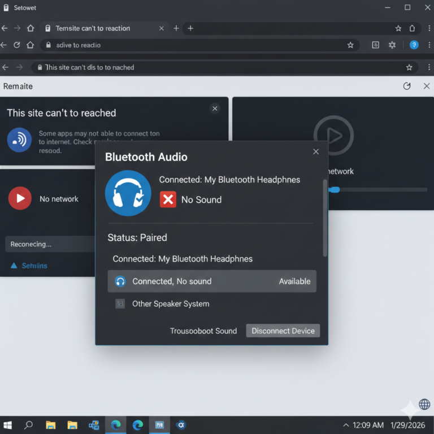Click the round blue last taskbar app icon

click(x=181, y=425)
